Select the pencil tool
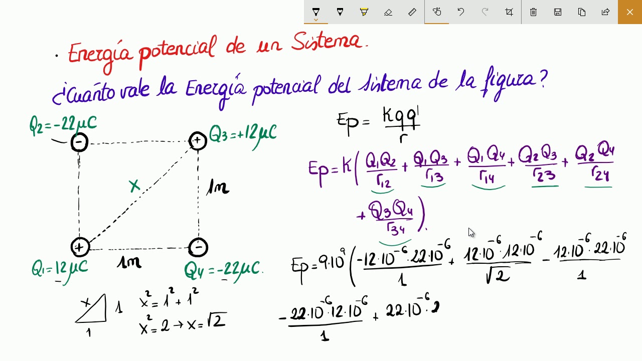Screen dimensions: 642x361 (340, 12)
